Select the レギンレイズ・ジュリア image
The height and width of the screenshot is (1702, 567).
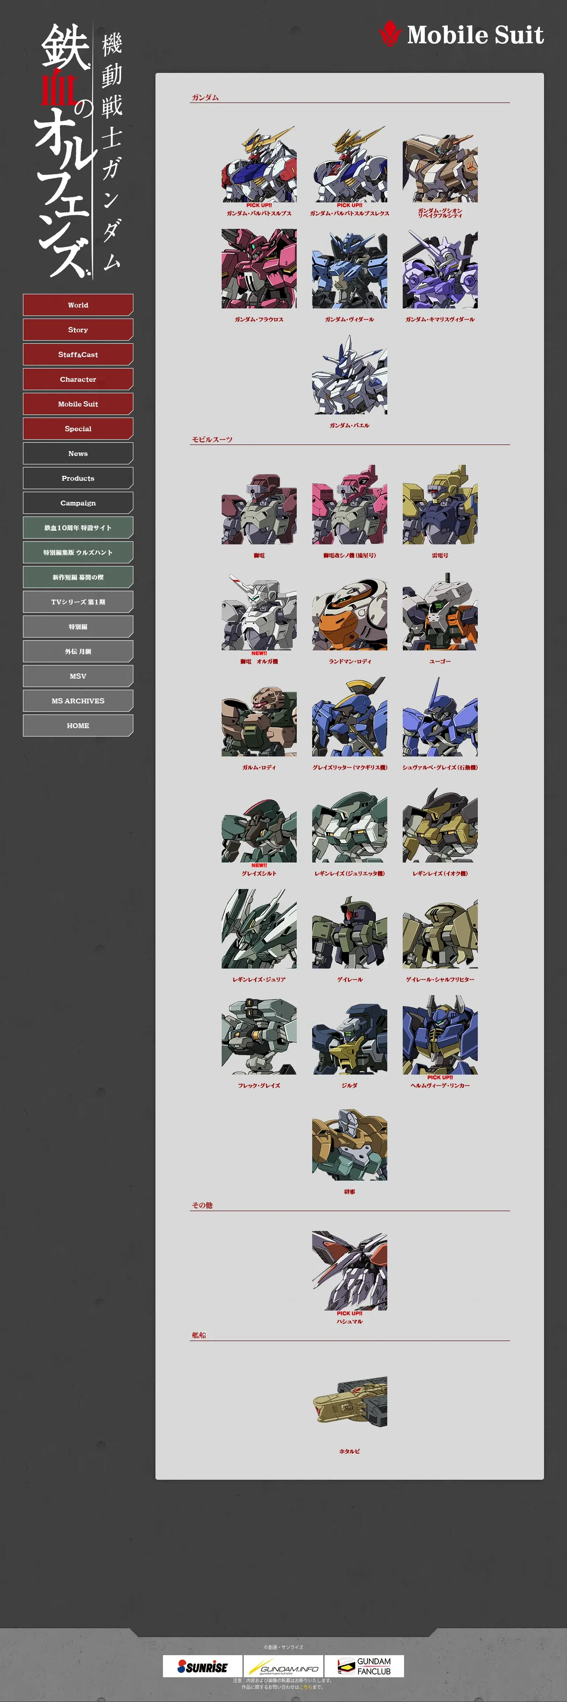(259, 929)
